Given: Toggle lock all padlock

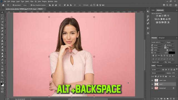Looking at the screenshot, I should coord(166,76).
